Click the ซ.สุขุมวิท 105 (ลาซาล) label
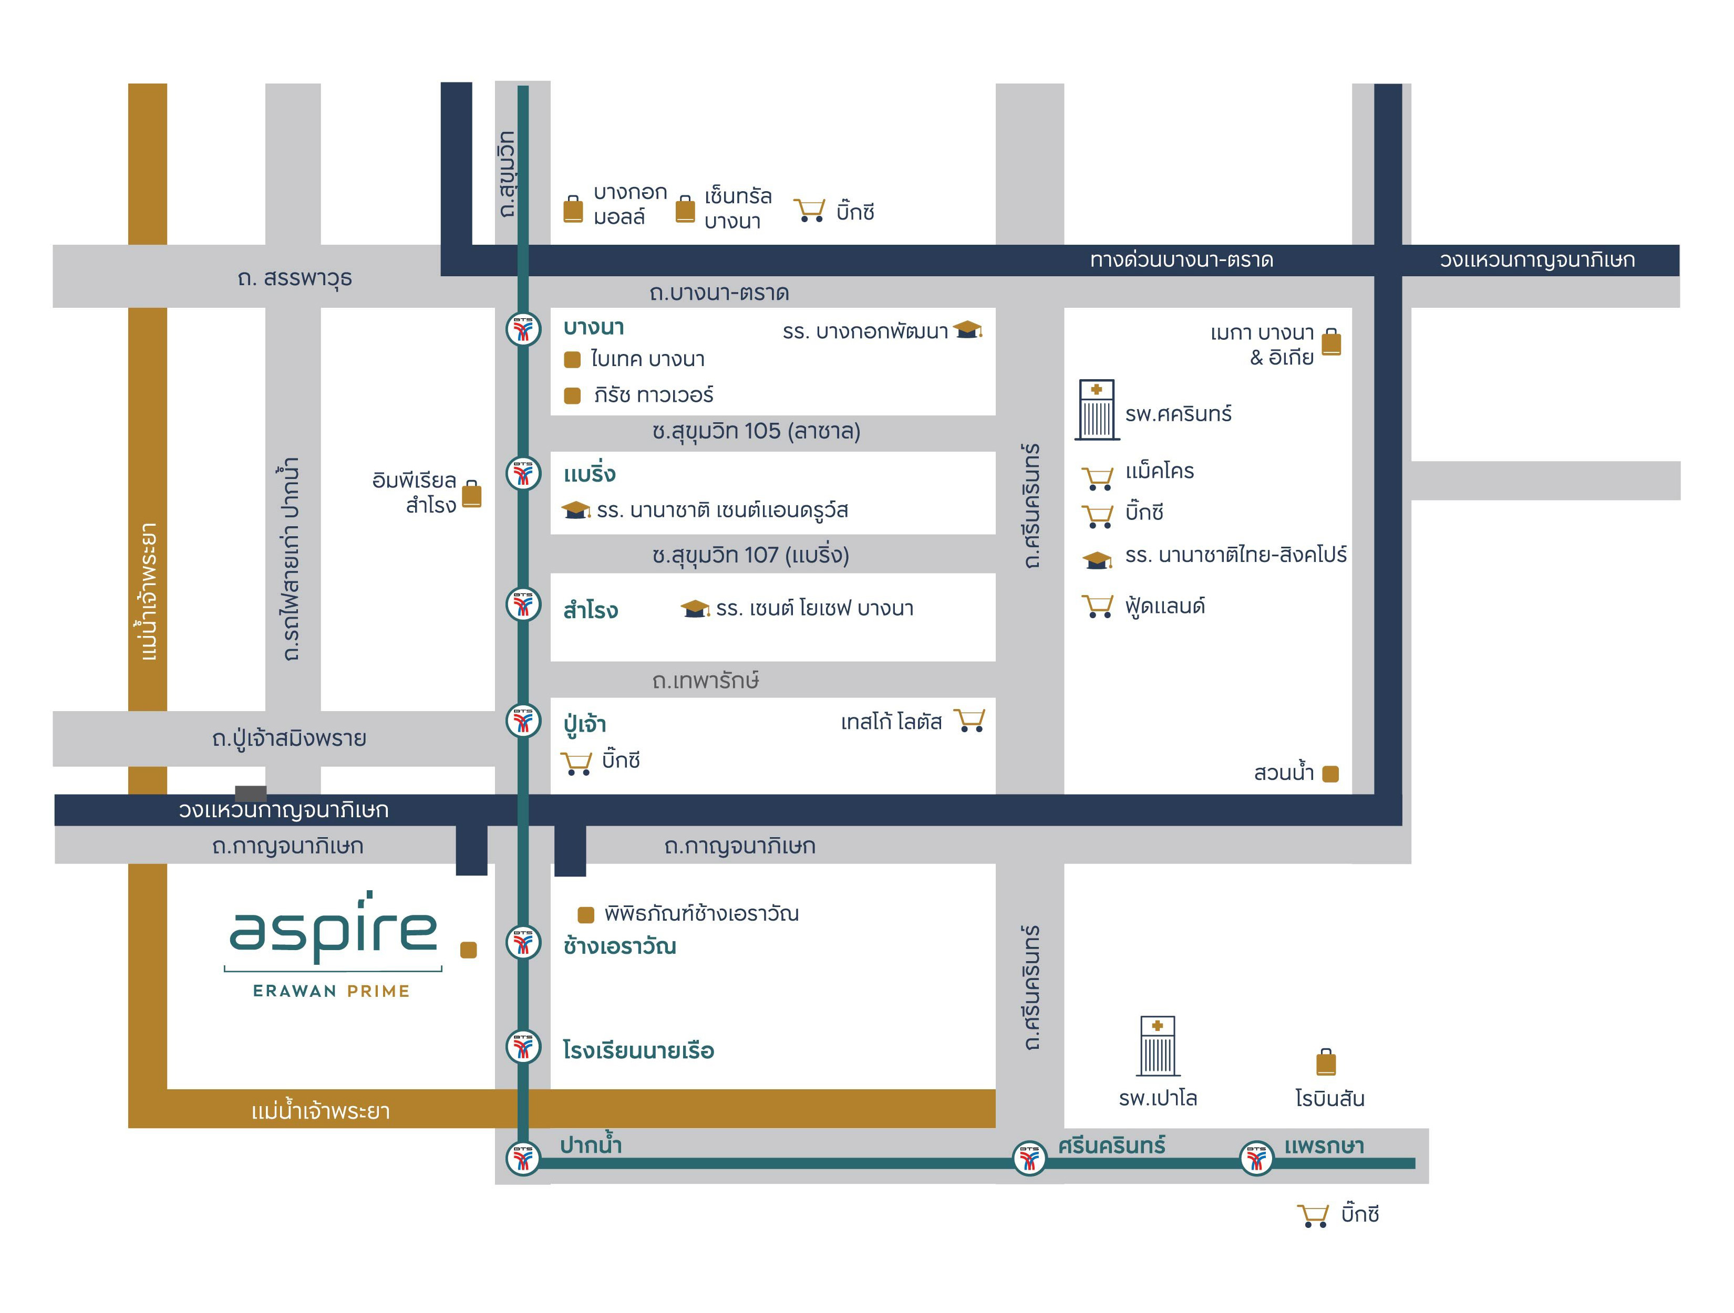Screen dimensions: 1734x1313 [x=757, y=432]
